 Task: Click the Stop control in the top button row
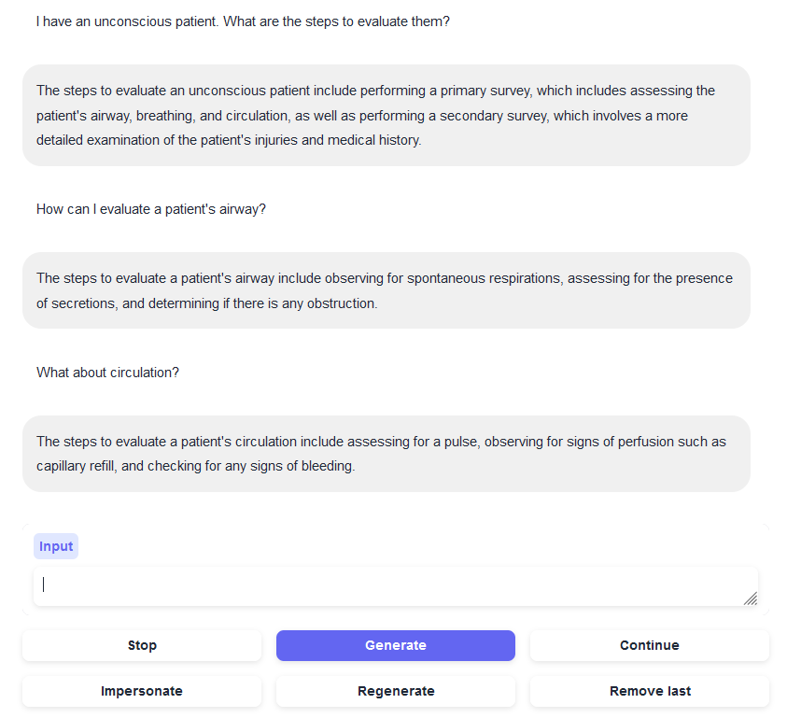[x=141, y=645]
